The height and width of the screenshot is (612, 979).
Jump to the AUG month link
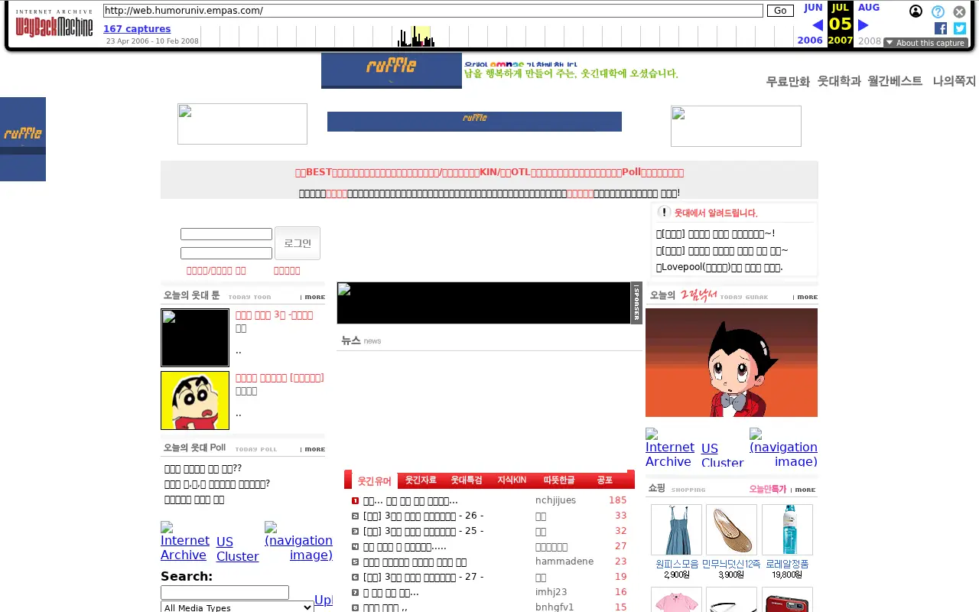tap(869, 8)
